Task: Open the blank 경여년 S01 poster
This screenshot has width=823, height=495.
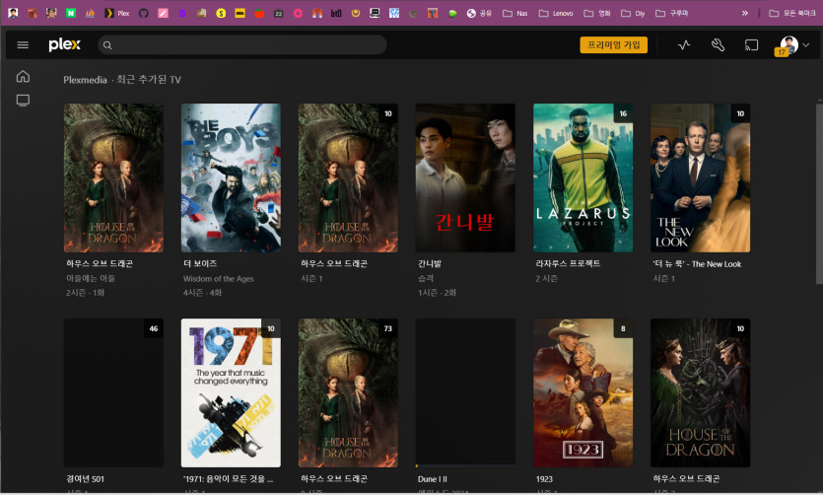Action: pyautogui.click(x=113, y=393)
